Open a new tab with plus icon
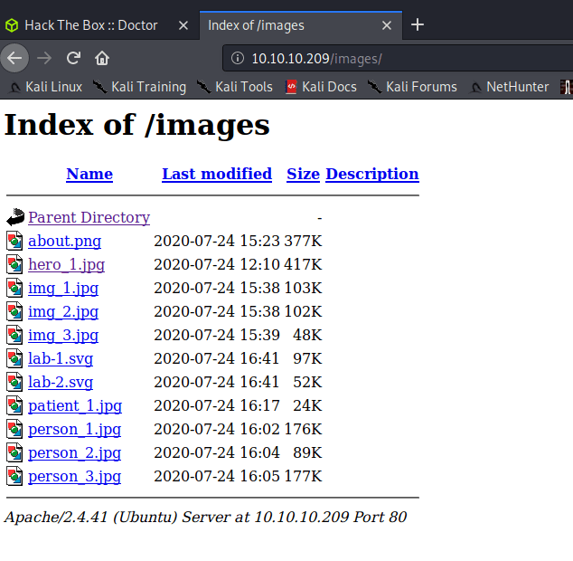 pyautogui.click(x=418, y=24)
